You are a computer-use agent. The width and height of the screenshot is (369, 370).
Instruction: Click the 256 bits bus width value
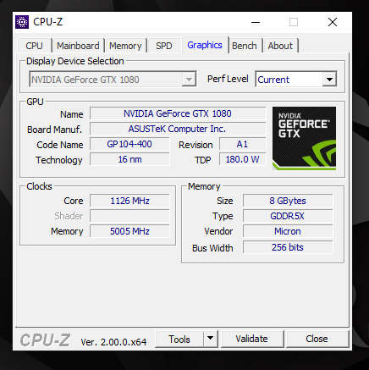coord(288,247)
